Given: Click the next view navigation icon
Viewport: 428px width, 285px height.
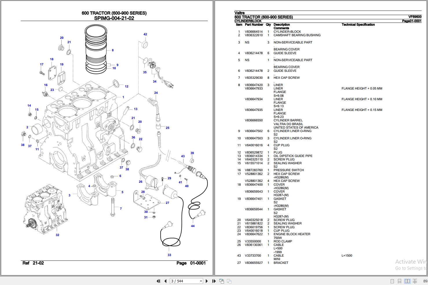Looking at the screenshot, I should [x=229, y=281].
